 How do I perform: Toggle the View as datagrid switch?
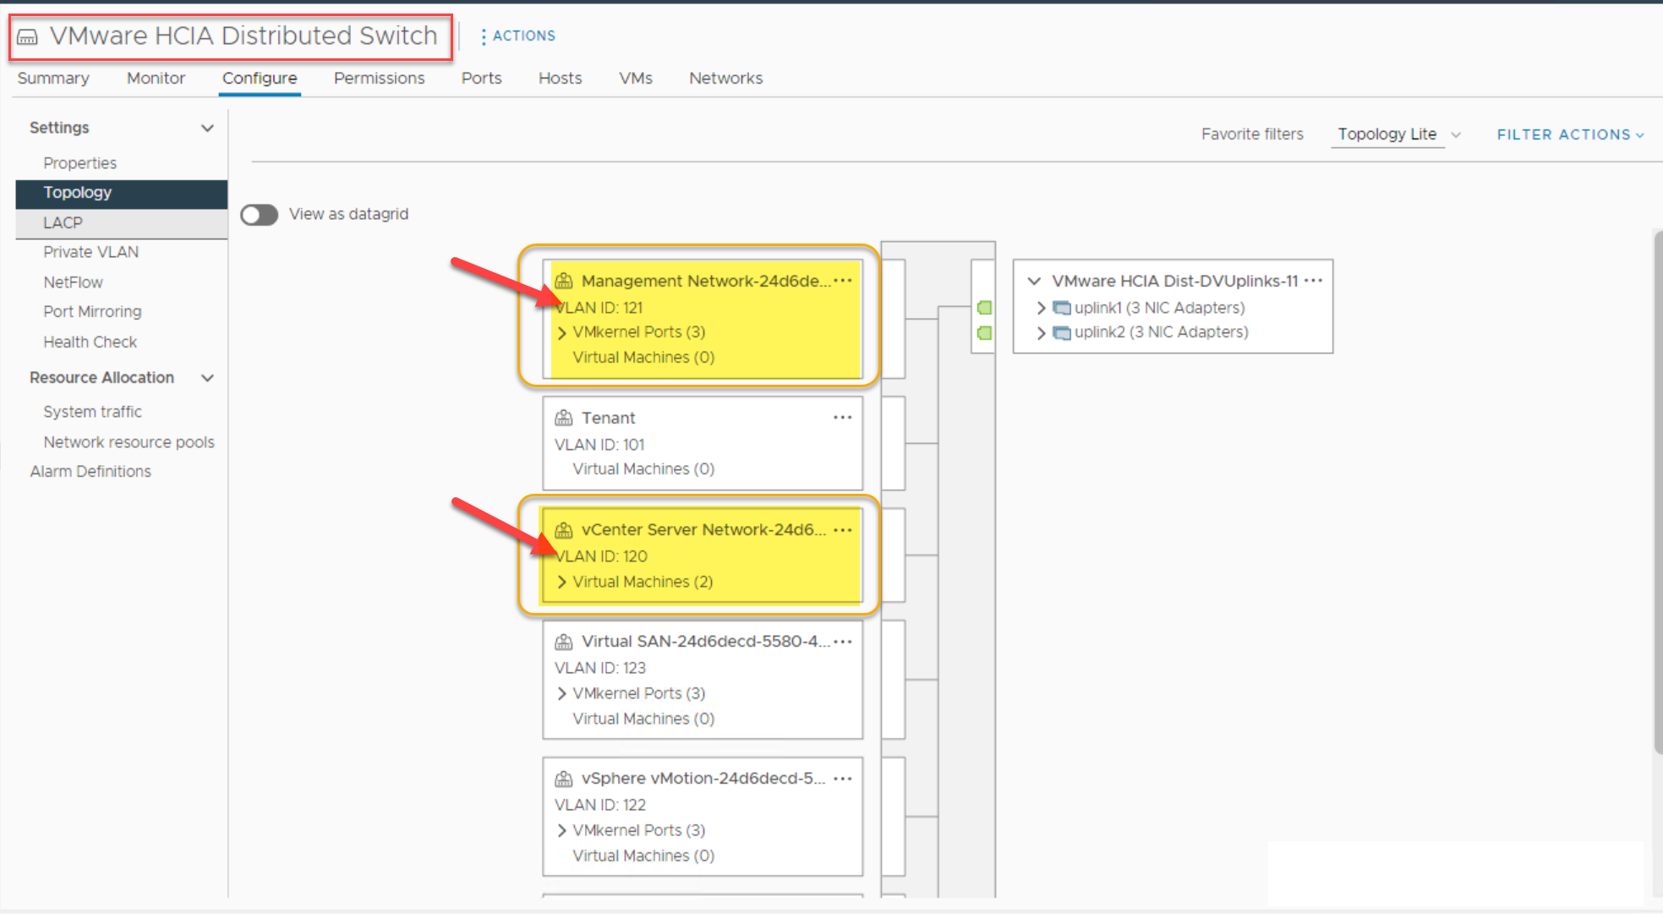[260, 215]
